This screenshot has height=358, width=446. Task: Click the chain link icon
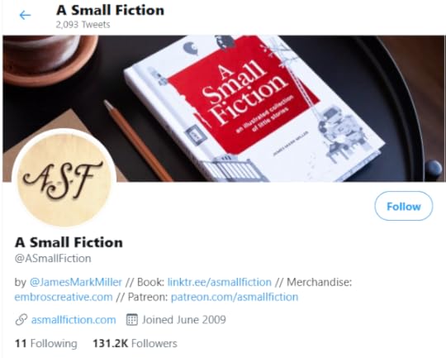[21, 320]
